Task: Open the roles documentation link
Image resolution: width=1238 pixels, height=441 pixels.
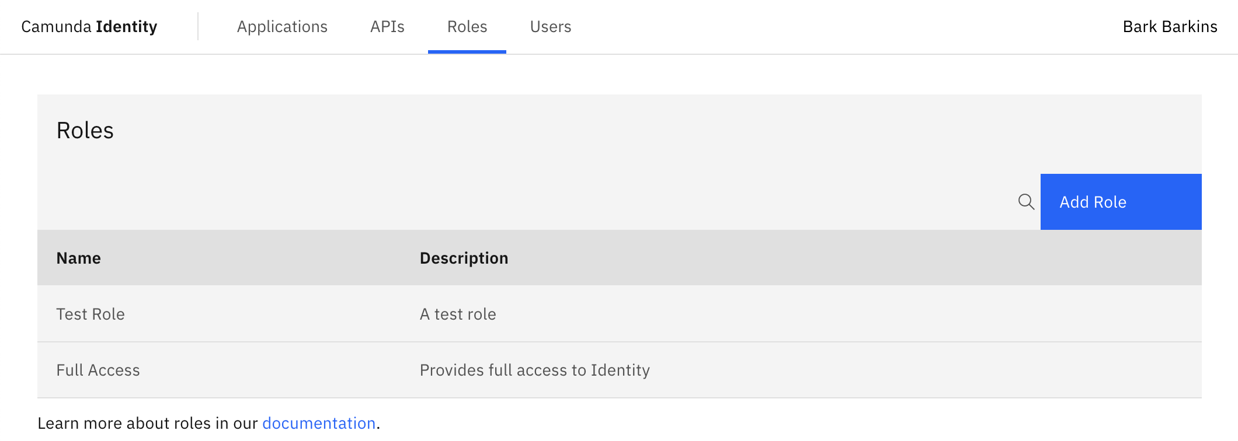Action: 319,422
